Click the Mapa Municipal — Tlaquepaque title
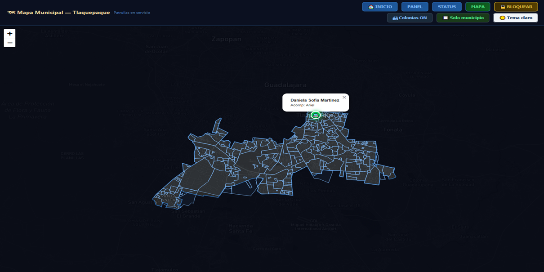The image size is (544, 272). (x=63, y=13)
